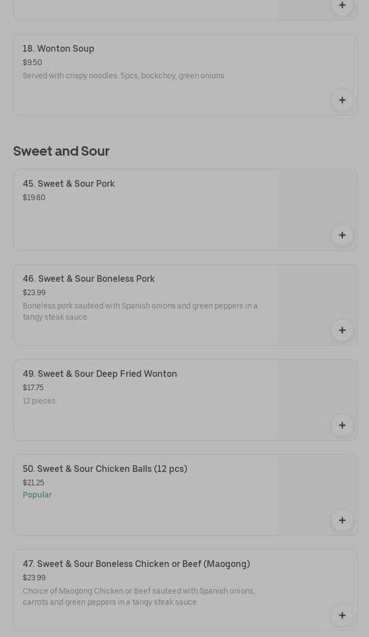Image resolution: width=369 pixels, height=637 pixels.
Task: Select the 46. Sweet & Sour Boneless Pork title
Action: pyautogui.click(x=89, y=279)
